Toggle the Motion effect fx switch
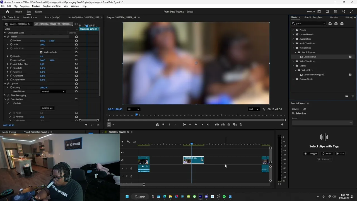This screenshot has width=357, height=201. click(8, 37)
